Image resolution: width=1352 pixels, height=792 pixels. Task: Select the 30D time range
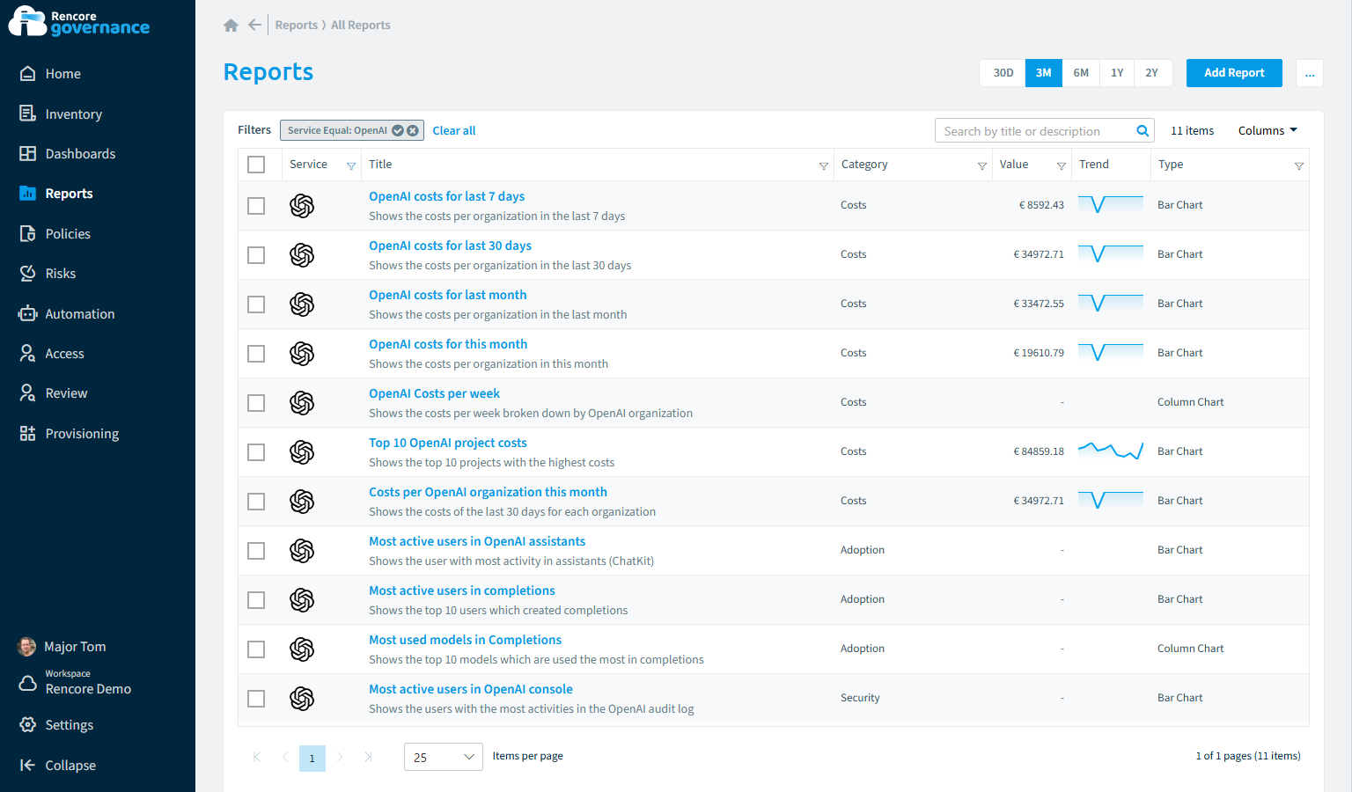click(x=1003, y=73)
